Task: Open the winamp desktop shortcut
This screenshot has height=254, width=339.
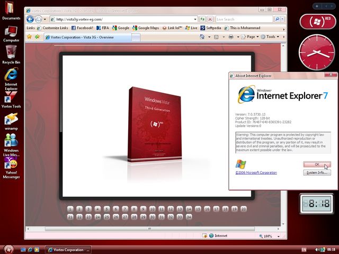Action: point(11,122)
